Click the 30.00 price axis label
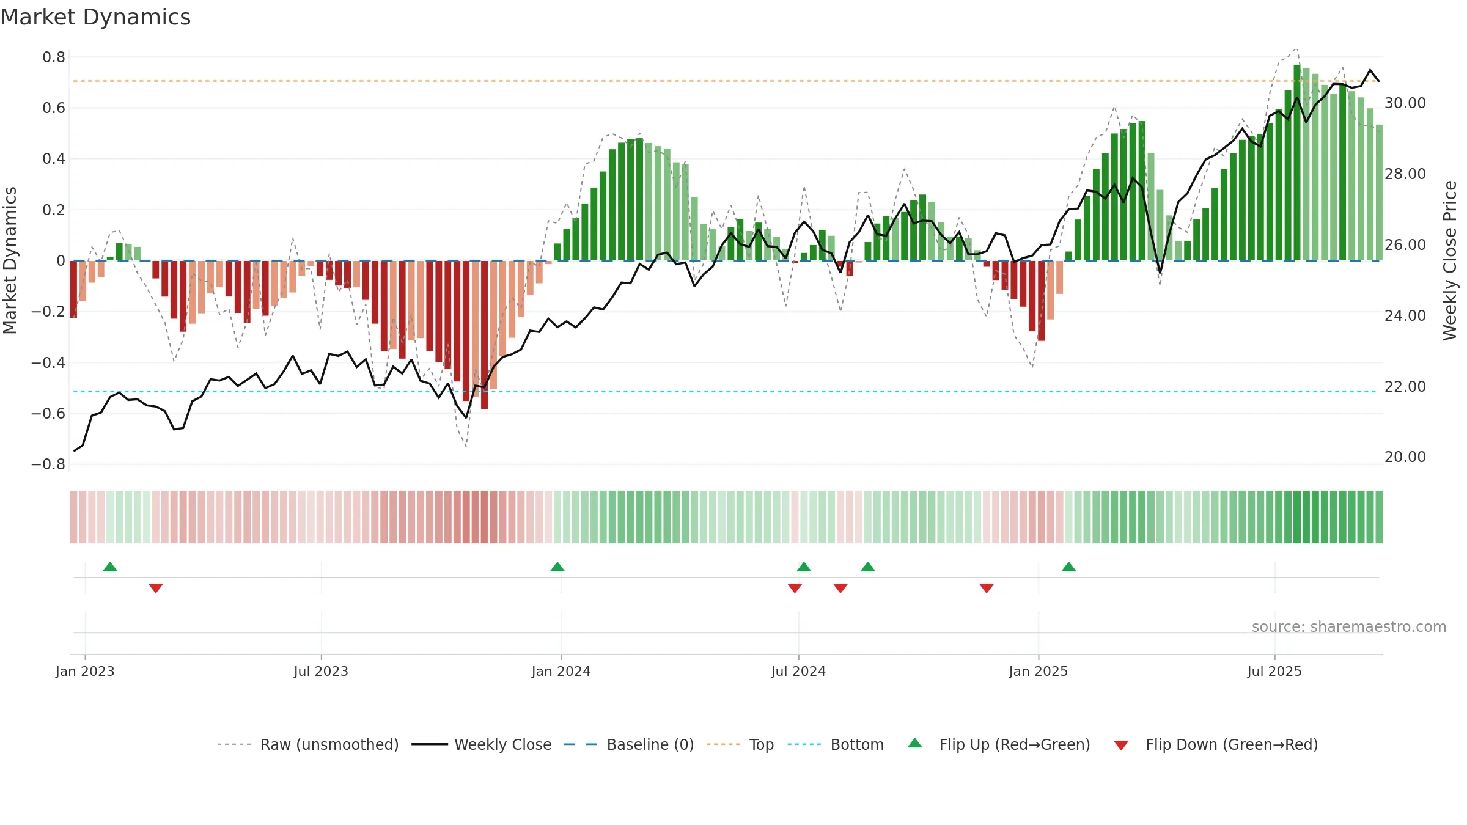Viewport: 1467px width, 825px height. pos(1405,103)
